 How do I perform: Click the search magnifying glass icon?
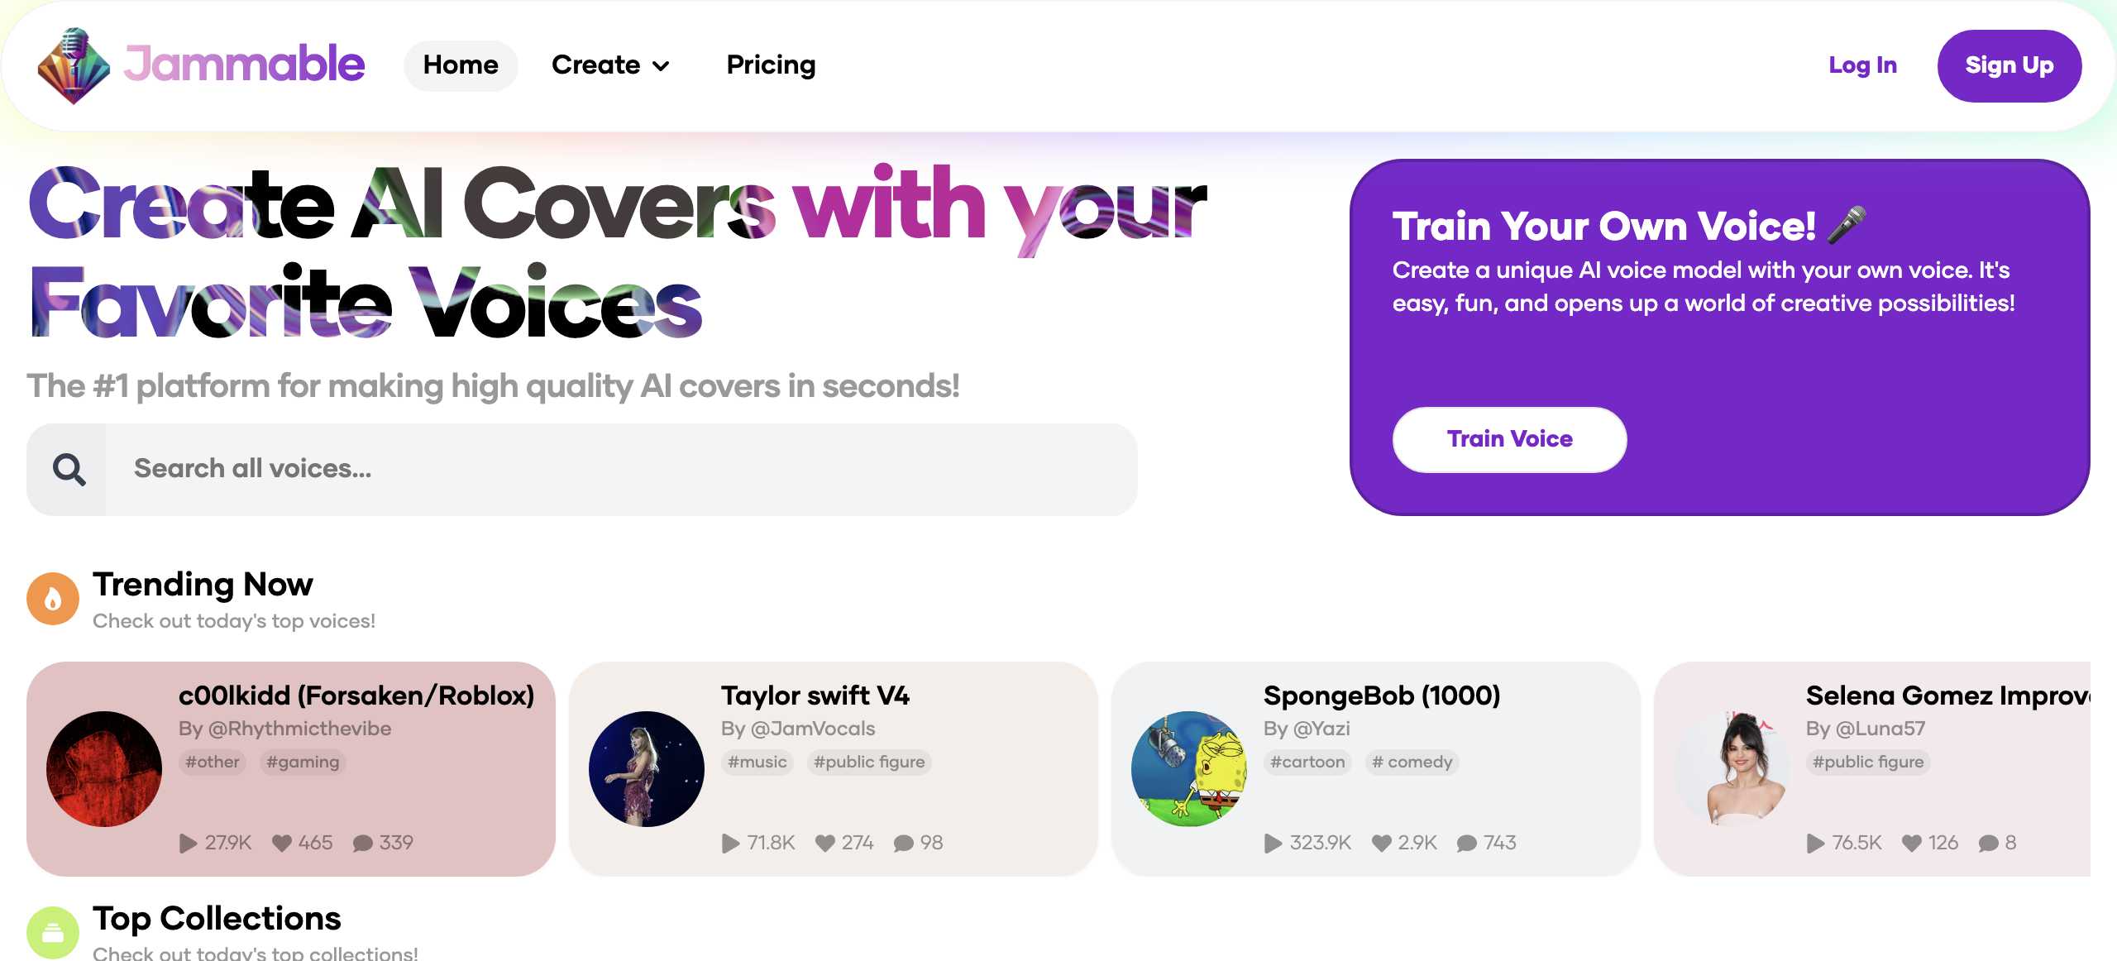click(x=69, y=470)
